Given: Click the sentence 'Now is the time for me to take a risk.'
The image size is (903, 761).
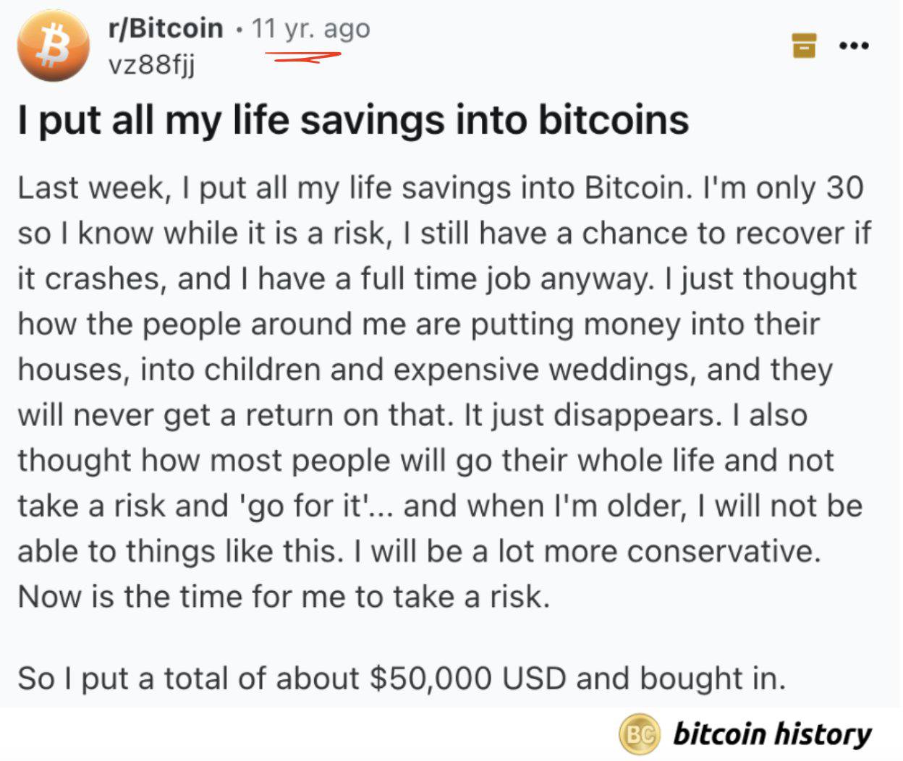Looking at the screenshot, I should coord(284,598).
